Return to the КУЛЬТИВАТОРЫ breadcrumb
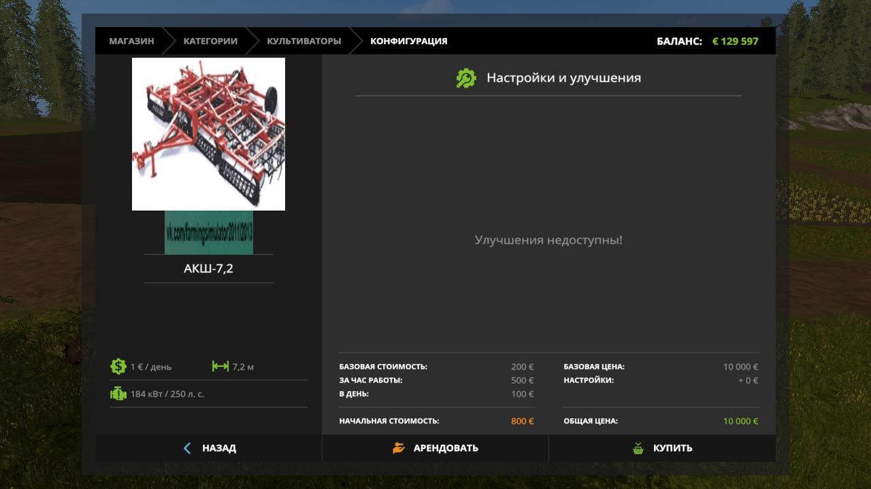Viewport: 871px width, 489px height. [303, 41]
